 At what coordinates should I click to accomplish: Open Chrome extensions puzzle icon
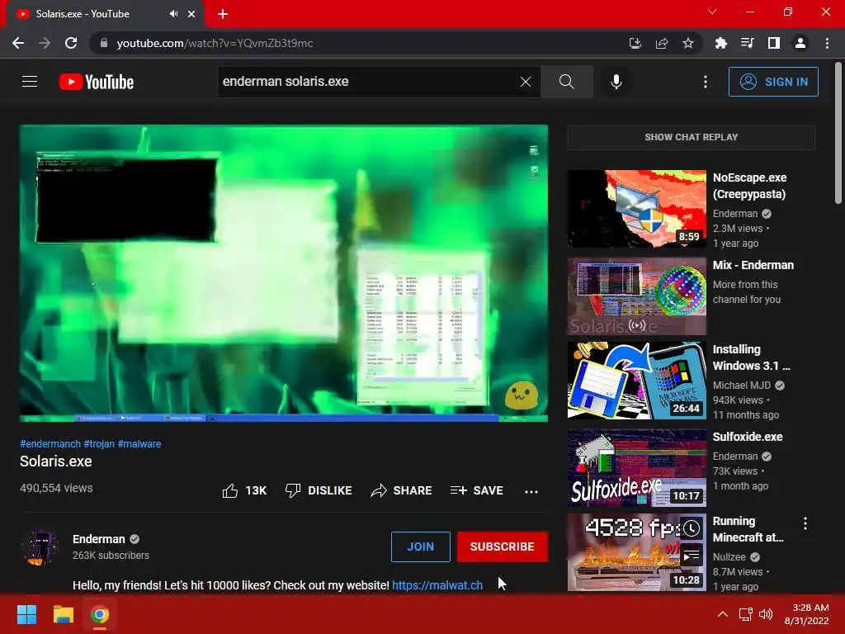[x=720, y=43]
